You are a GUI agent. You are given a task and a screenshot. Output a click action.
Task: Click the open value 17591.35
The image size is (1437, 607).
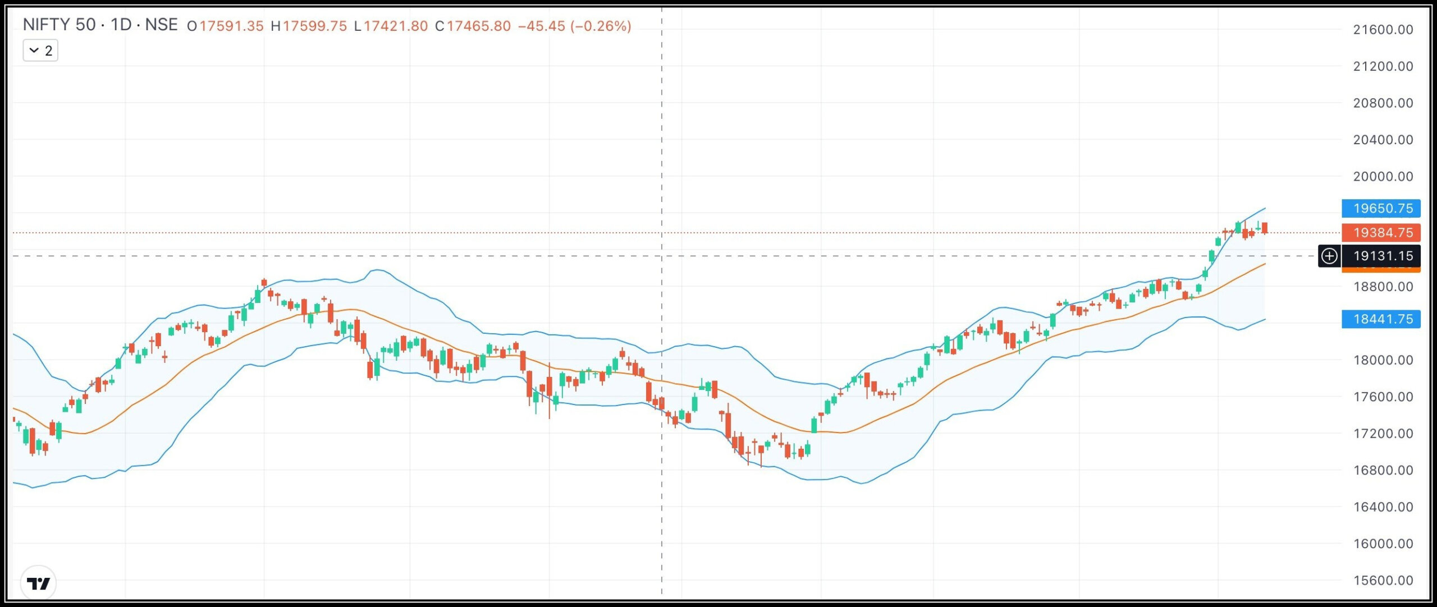[x=231, y=26]
